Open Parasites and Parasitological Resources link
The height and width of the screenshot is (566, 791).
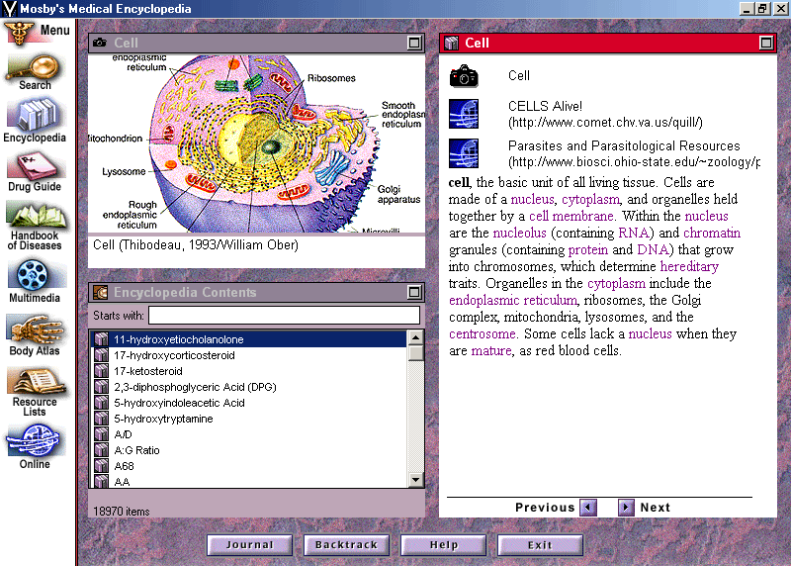pos(634,153)
